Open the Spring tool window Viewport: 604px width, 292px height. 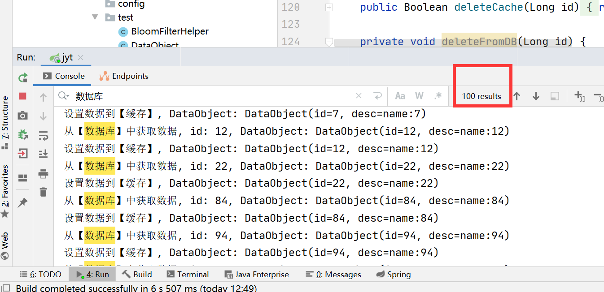point(393,275)
